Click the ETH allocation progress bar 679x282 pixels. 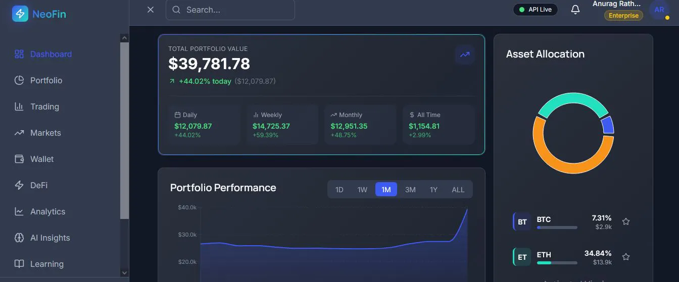pos(557,263)
